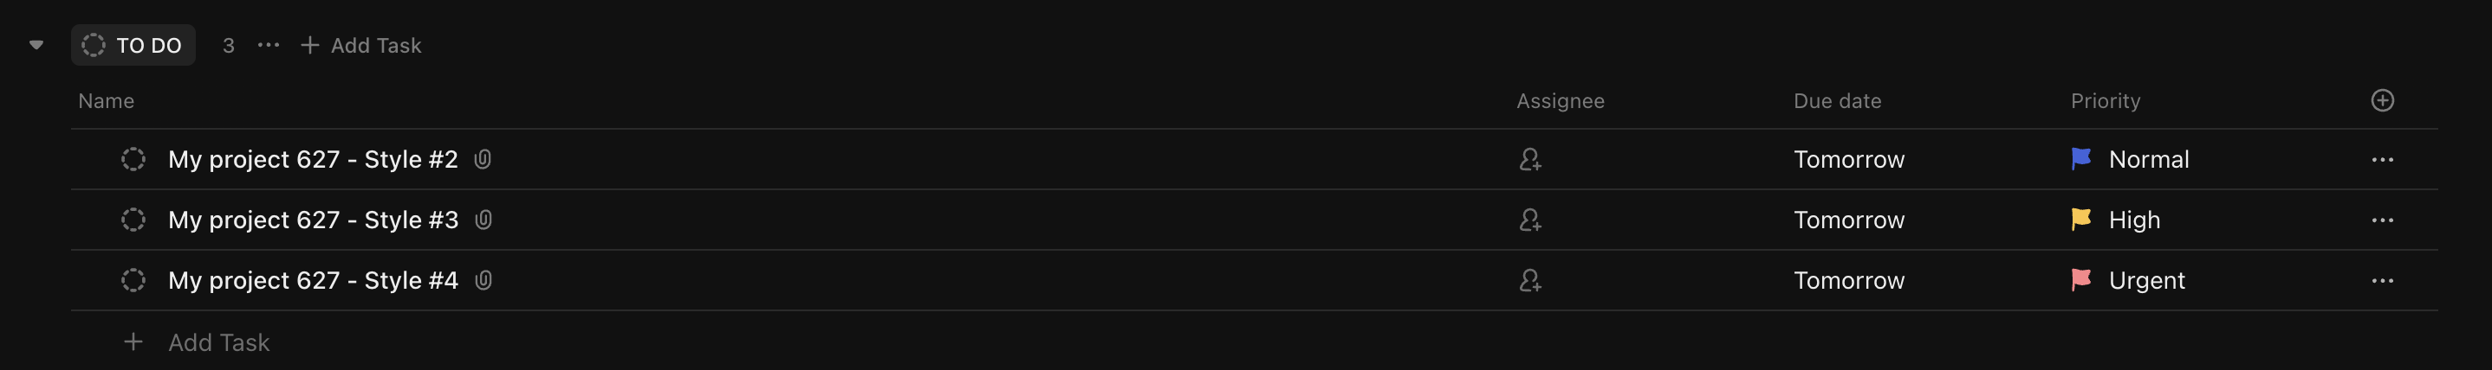The image size is (2492, 370).
Task: Click the Add Task button in header
Action: pyautogui.click(x=360, y=46)
